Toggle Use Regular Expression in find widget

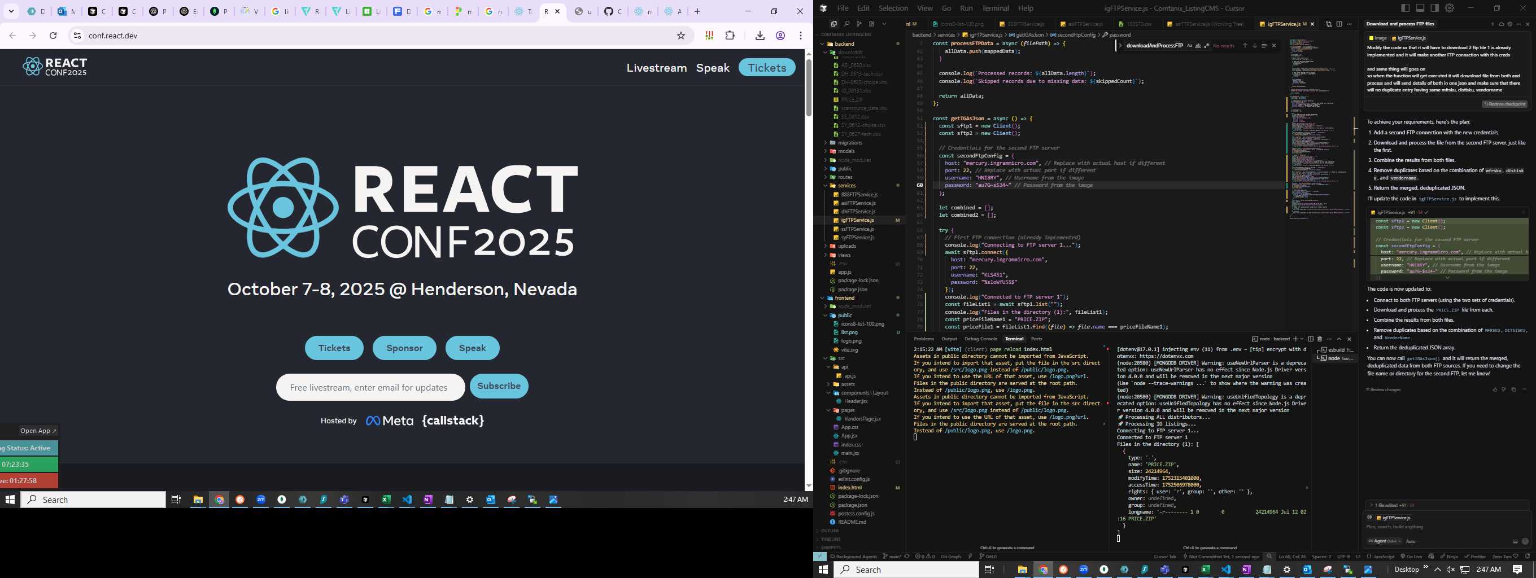click(x=1207, y=46)
